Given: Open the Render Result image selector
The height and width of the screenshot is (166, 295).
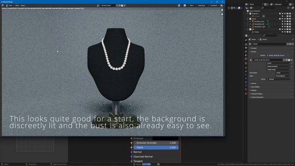Looking at the screenshot, I should click(106, 6).
